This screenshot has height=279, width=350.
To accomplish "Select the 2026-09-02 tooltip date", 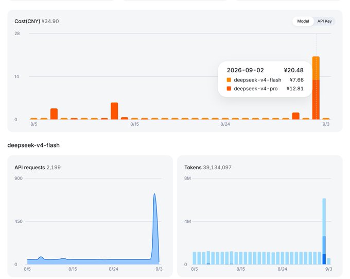I will pos(246,70).
